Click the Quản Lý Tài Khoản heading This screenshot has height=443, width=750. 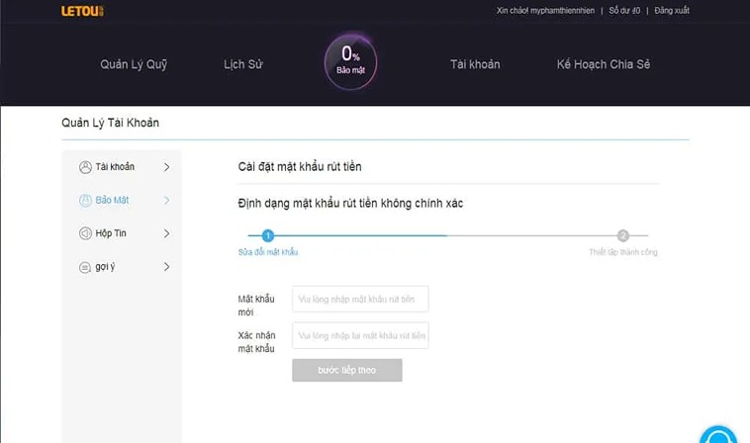(111, 123)
